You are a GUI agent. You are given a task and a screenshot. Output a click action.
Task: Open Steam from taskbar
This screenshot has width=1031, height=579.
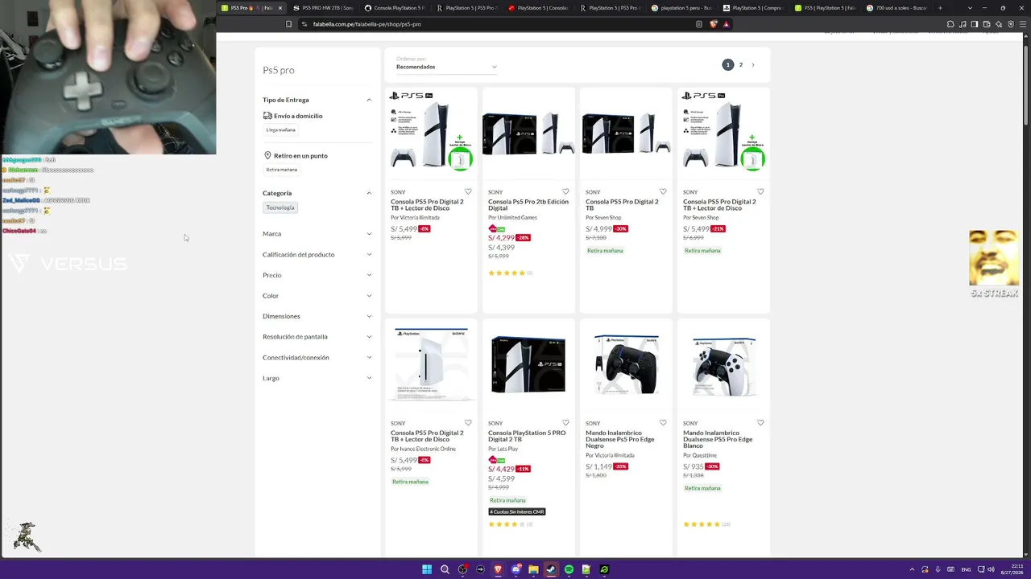(551, 569)
